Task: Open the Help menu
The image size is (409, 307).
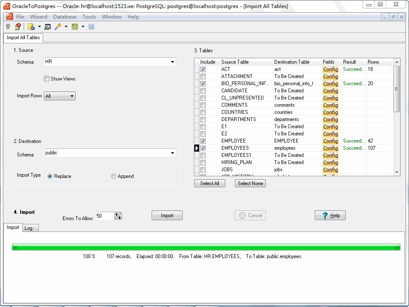Action: [x=133, y=17]
